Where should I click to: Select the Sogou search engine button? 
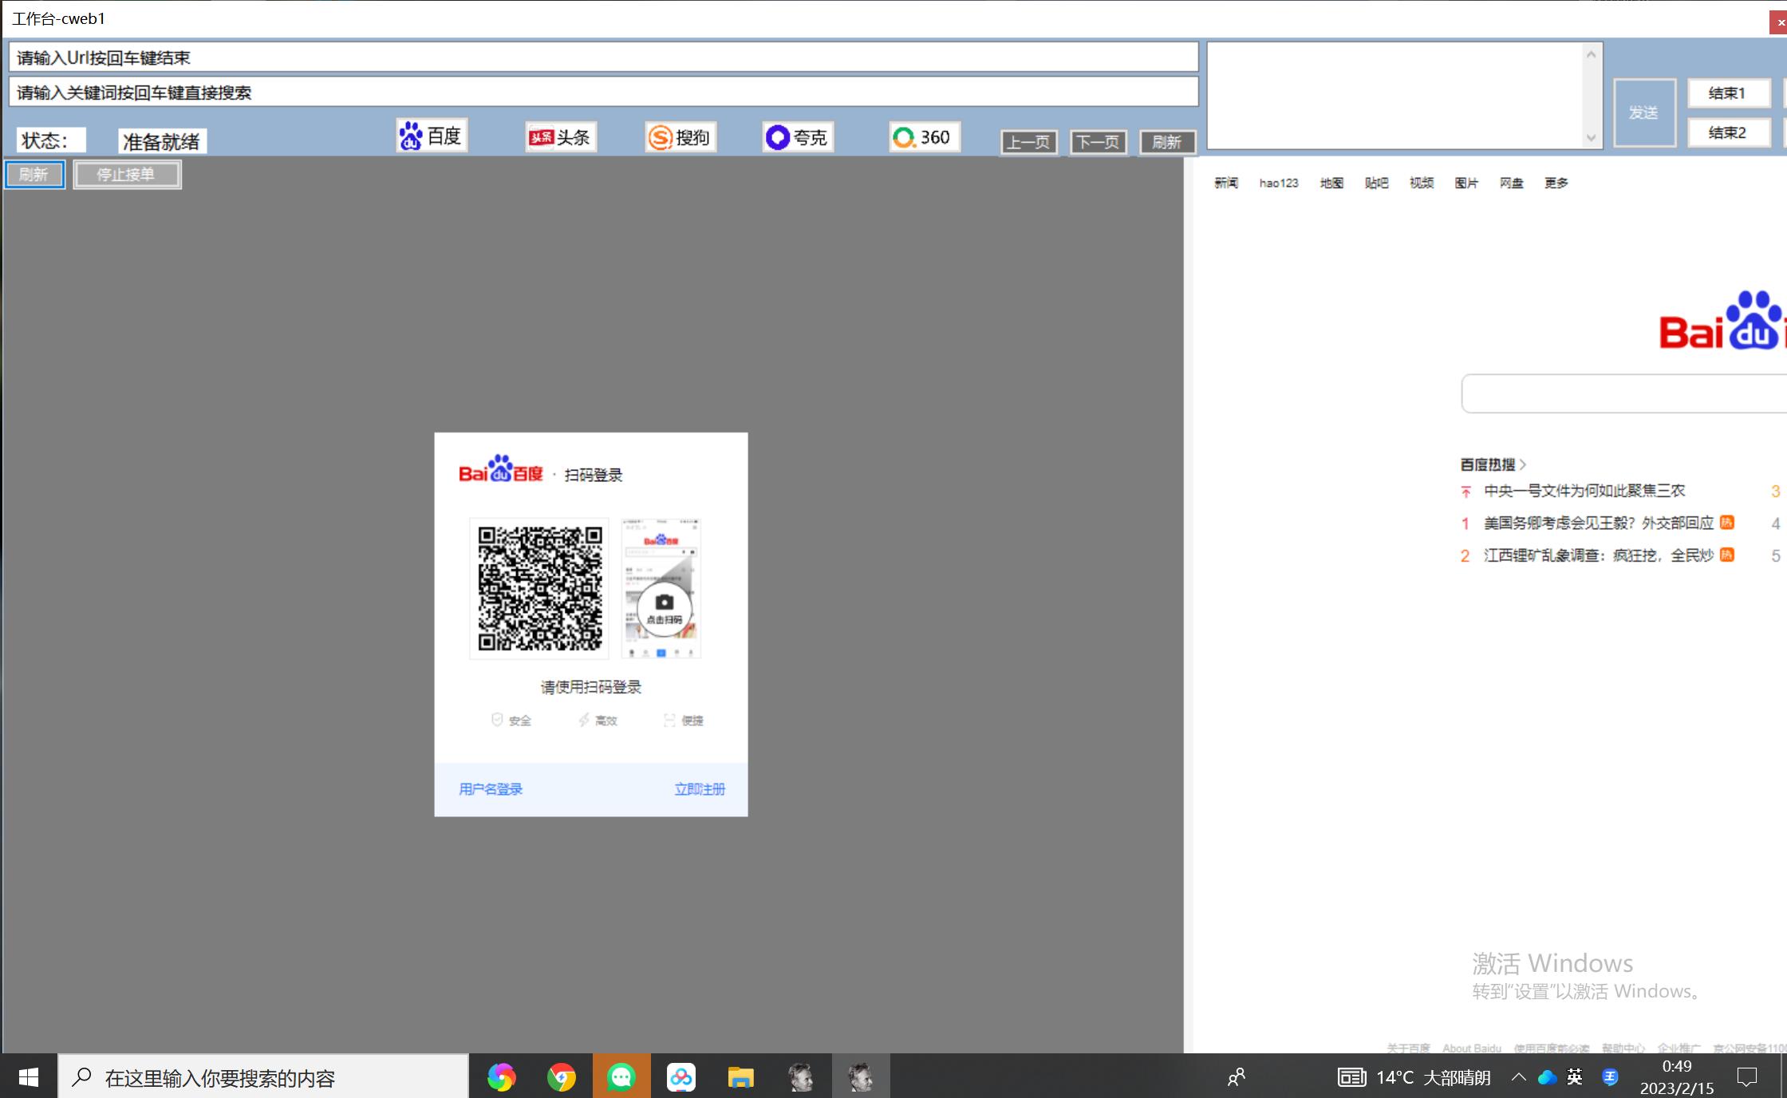point(680,137)
